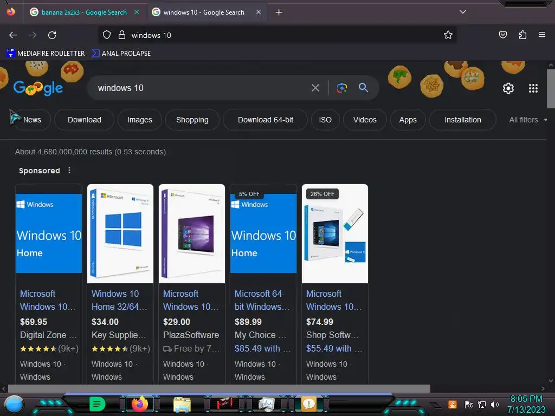Open the 26% OFF product image
The image size is (555, 416).
point(335,233)
